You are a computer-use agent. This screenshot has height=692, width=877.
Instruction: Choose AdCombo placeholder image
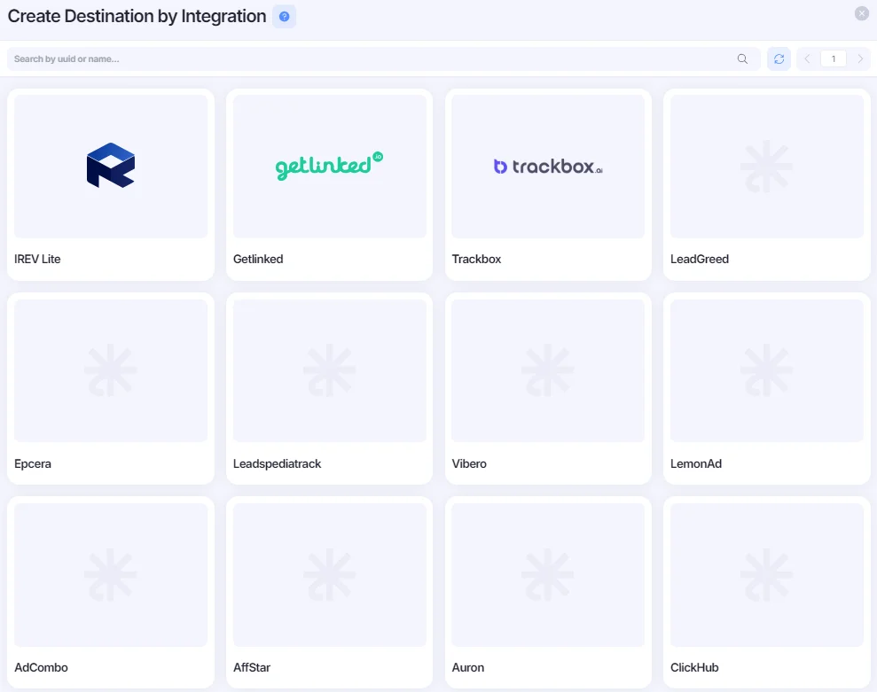point(111,575)
